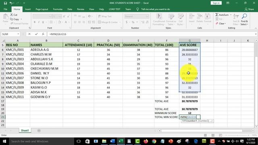This screenshot has height=145, width=258.
Task: Open Ribbon Display Options icon
Action: [228, 3]
